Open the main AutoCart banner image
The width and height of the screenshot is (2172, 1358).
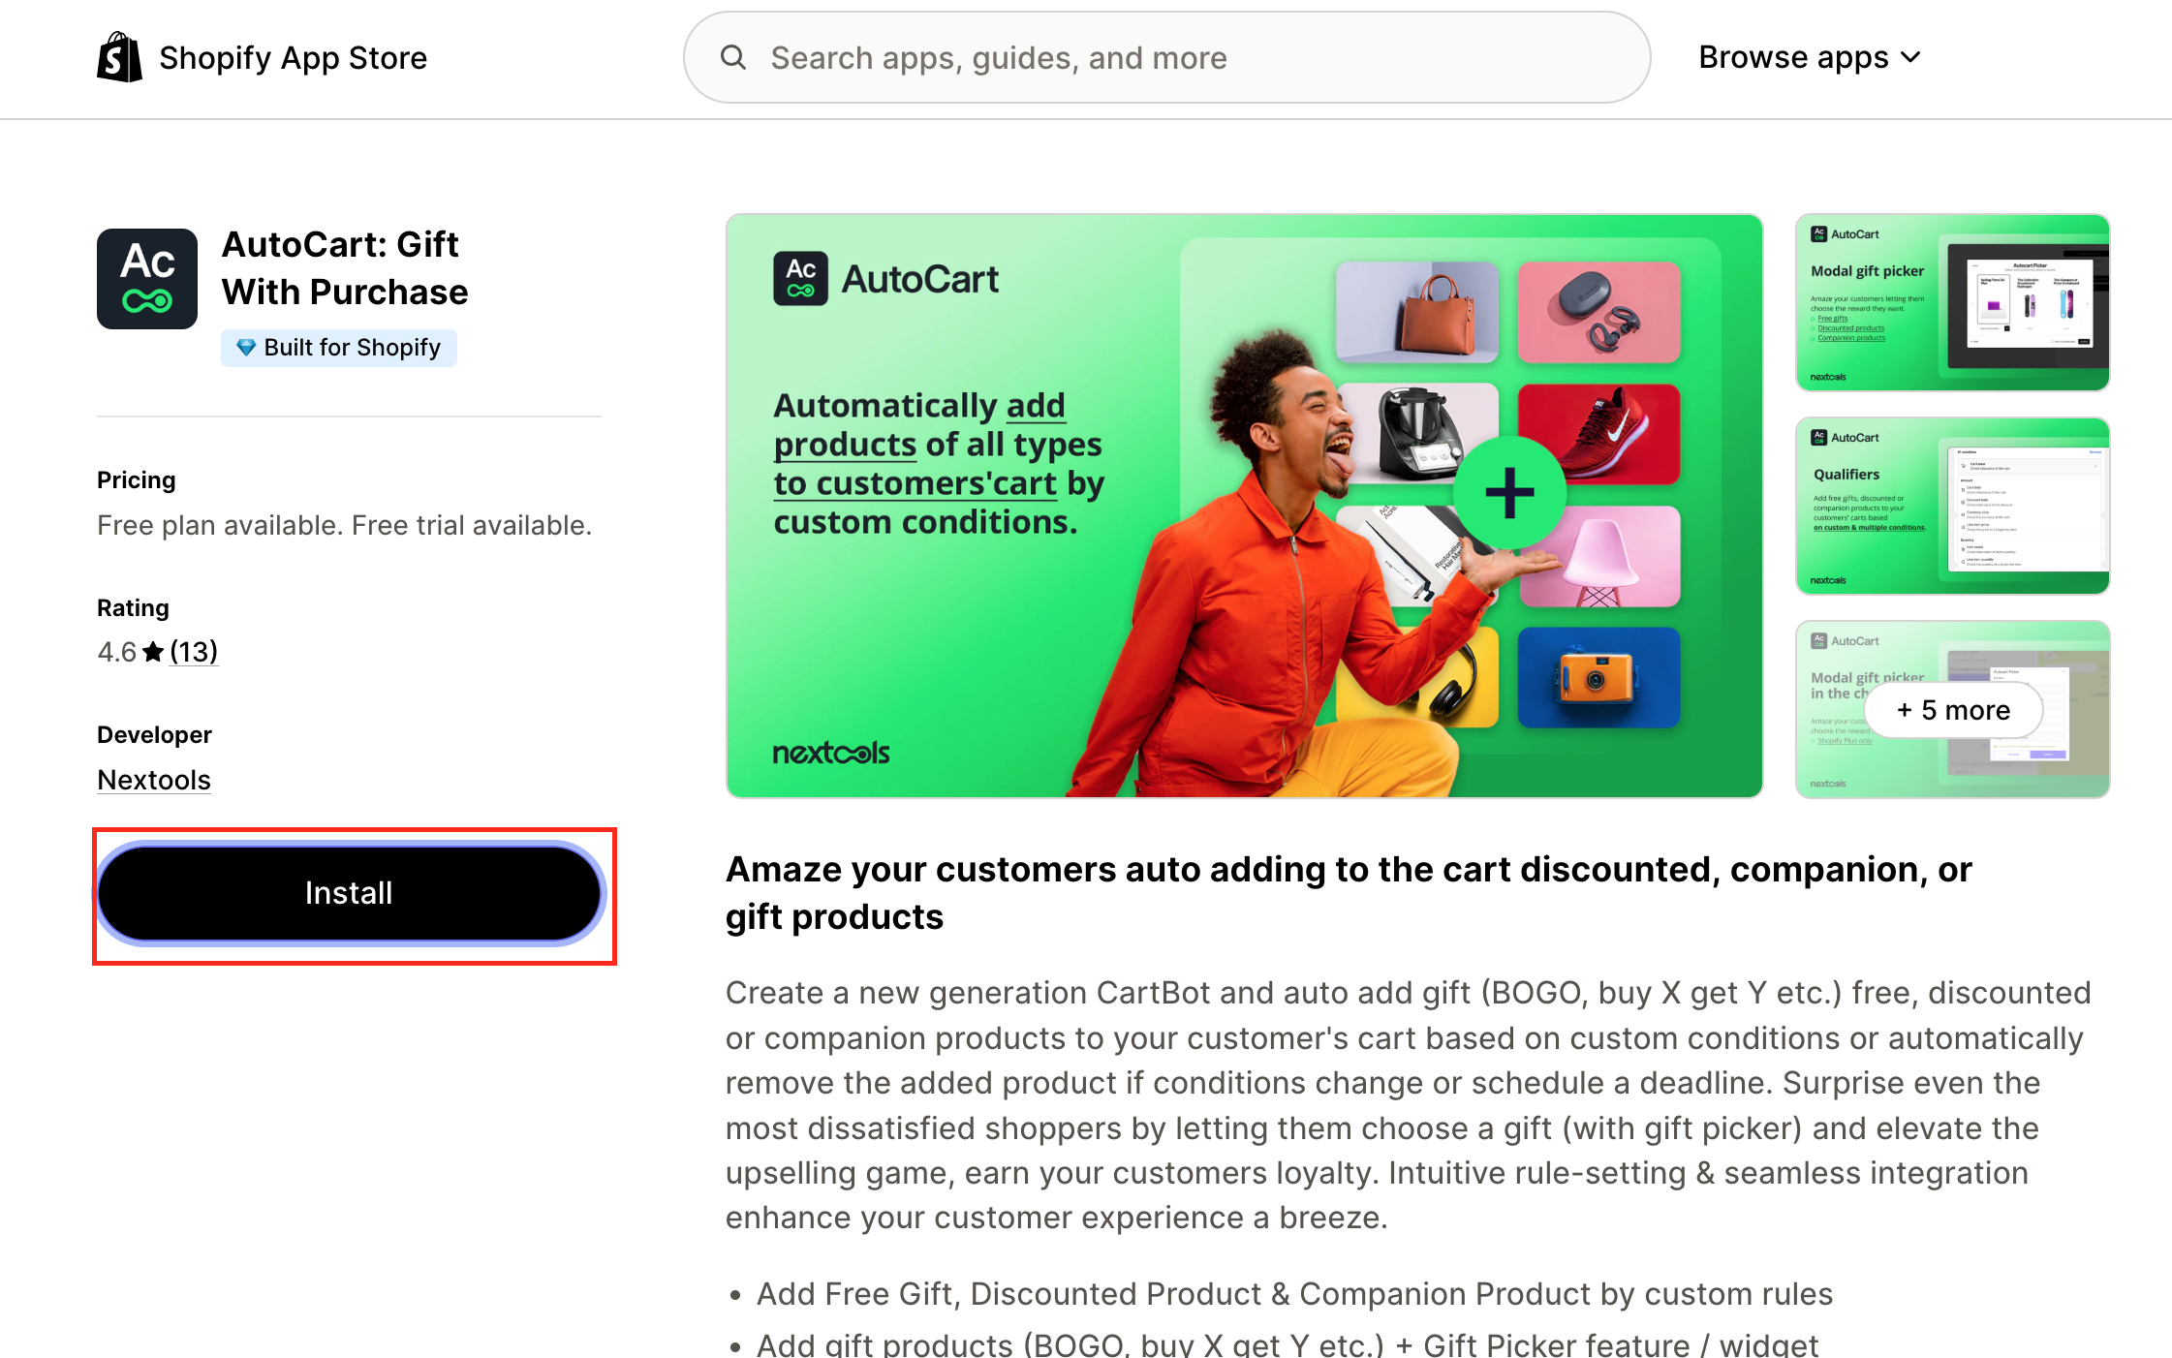click(x=1244, y=506)
